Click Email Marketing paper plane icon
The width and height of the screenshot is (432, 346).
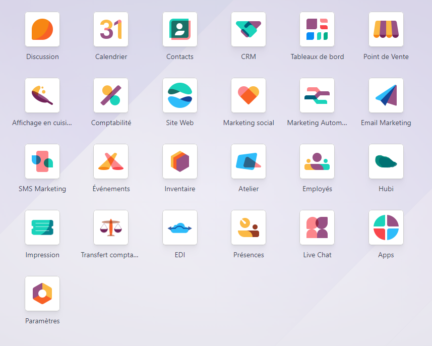coord(386,95)
